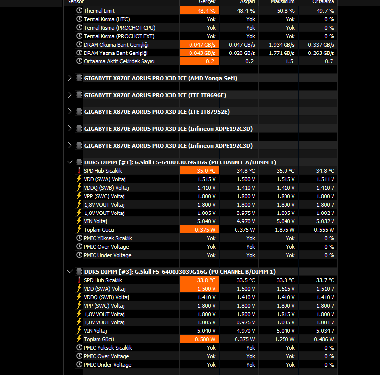Click the clock icon beside DRAM Yazma Bant Genişliği

(79, 53)
